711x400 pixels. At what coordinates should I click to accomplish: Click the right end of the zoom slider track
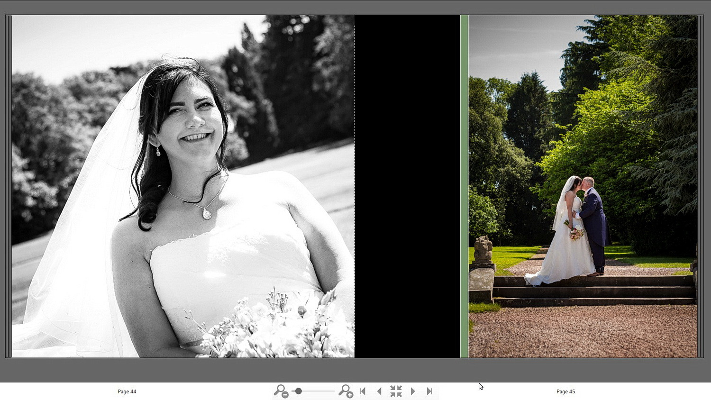[333, 391]
